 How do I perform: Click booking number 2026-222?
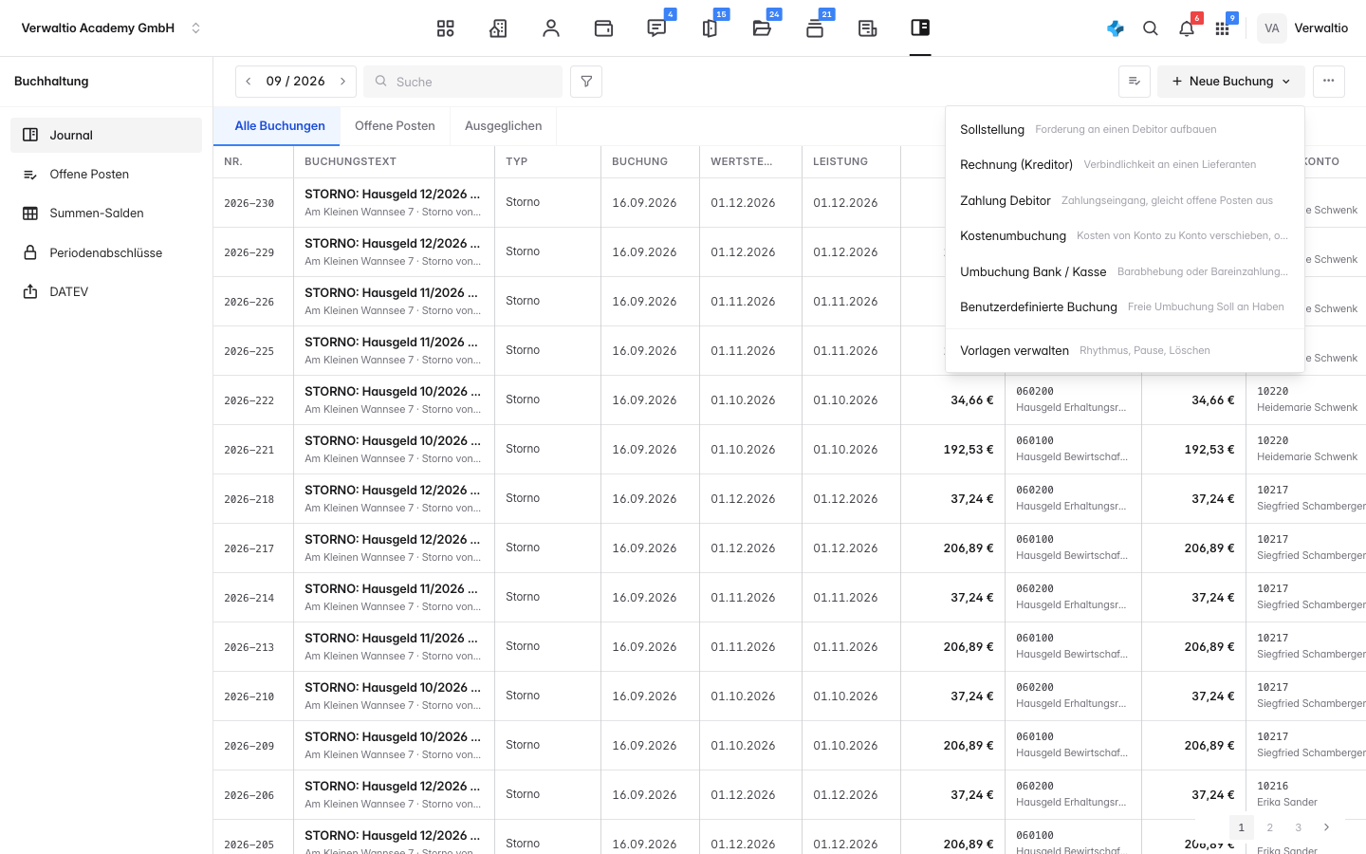(x=249, y=400)
